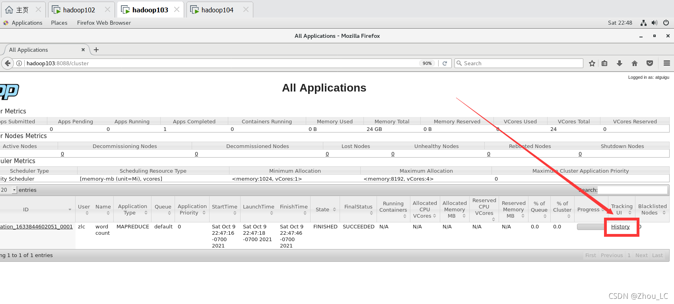
Task: Sort table by StartTime column
Action: click(225, 209)
